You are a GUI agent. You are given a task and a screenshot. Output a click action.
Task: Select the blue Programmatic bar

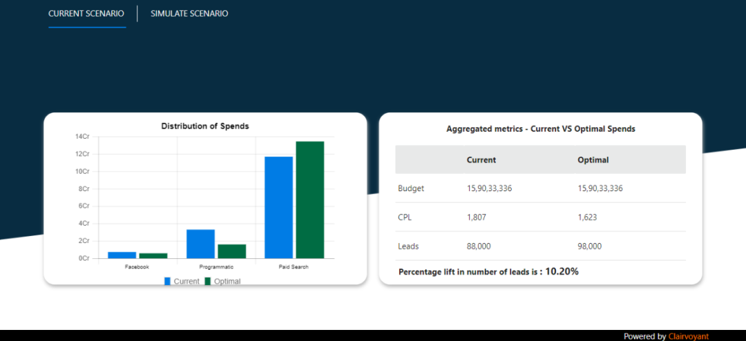[x=200, y=244]
